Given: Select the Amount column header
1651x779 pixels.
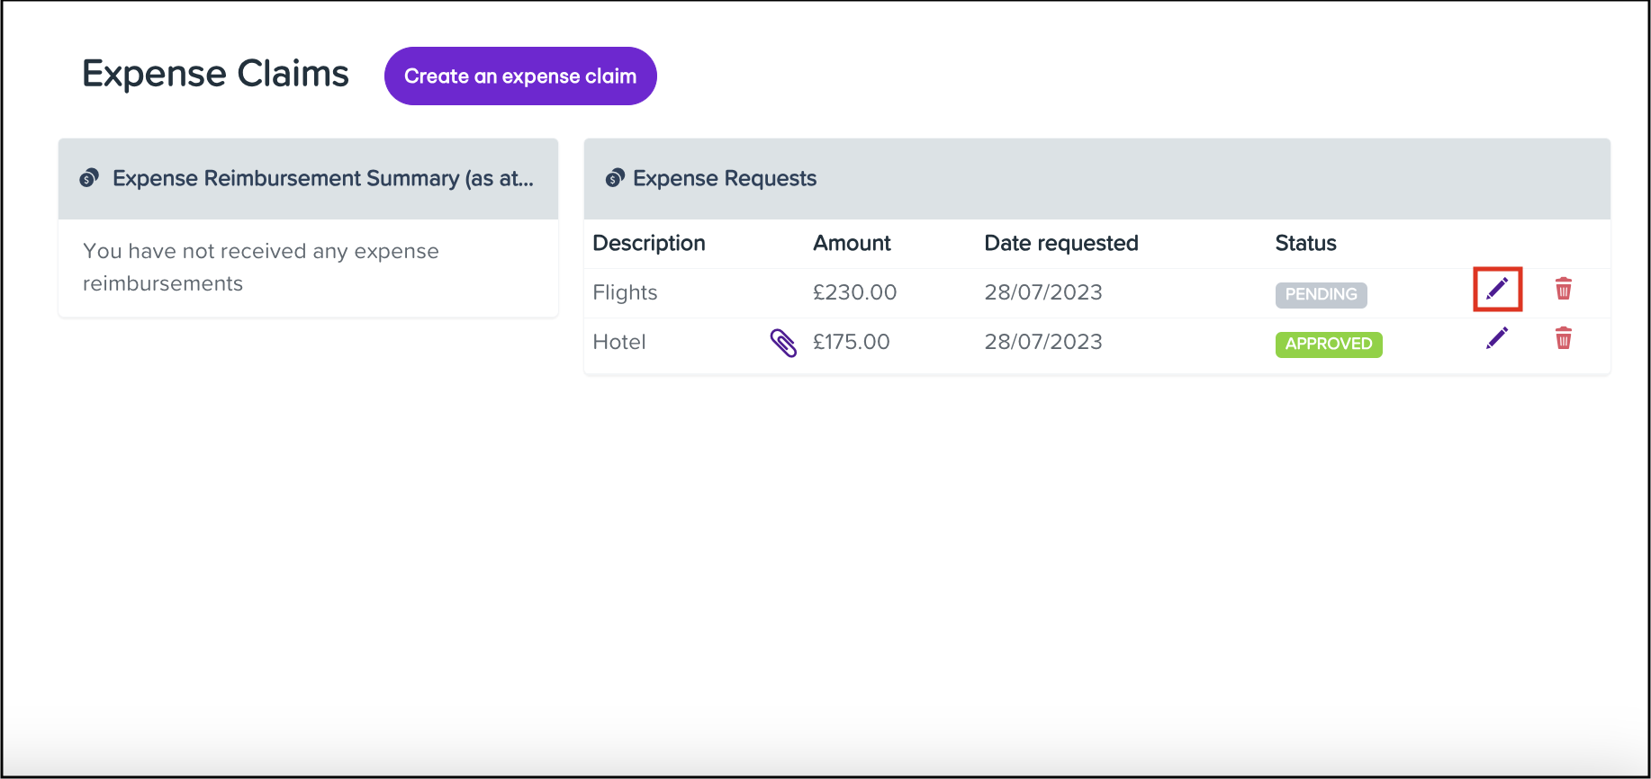Looking at the screenshot, I should 852,243.
